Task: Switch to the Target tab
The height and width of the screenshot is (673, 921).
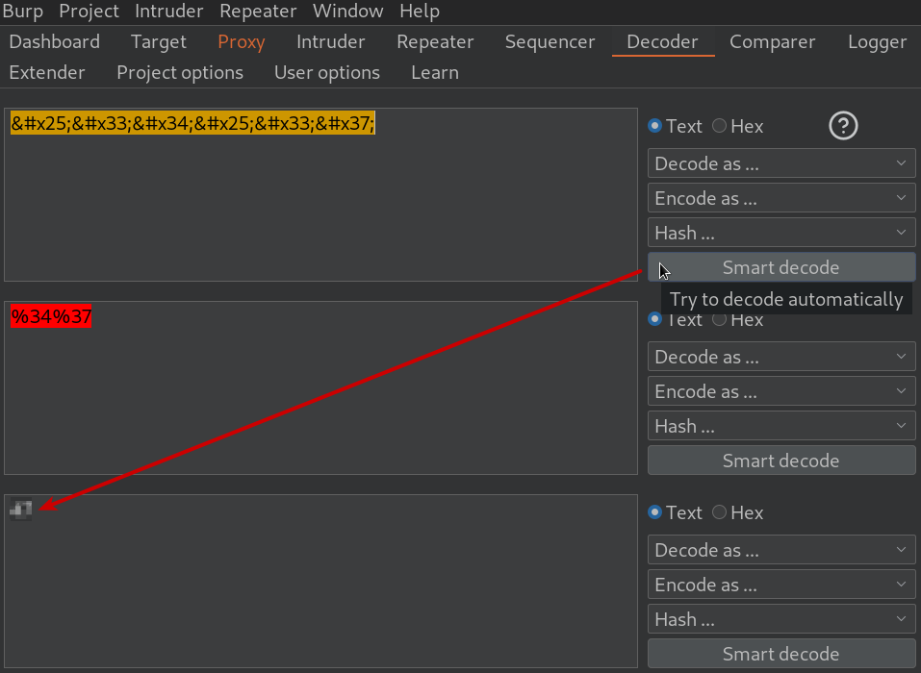Action: pos(158,41)
